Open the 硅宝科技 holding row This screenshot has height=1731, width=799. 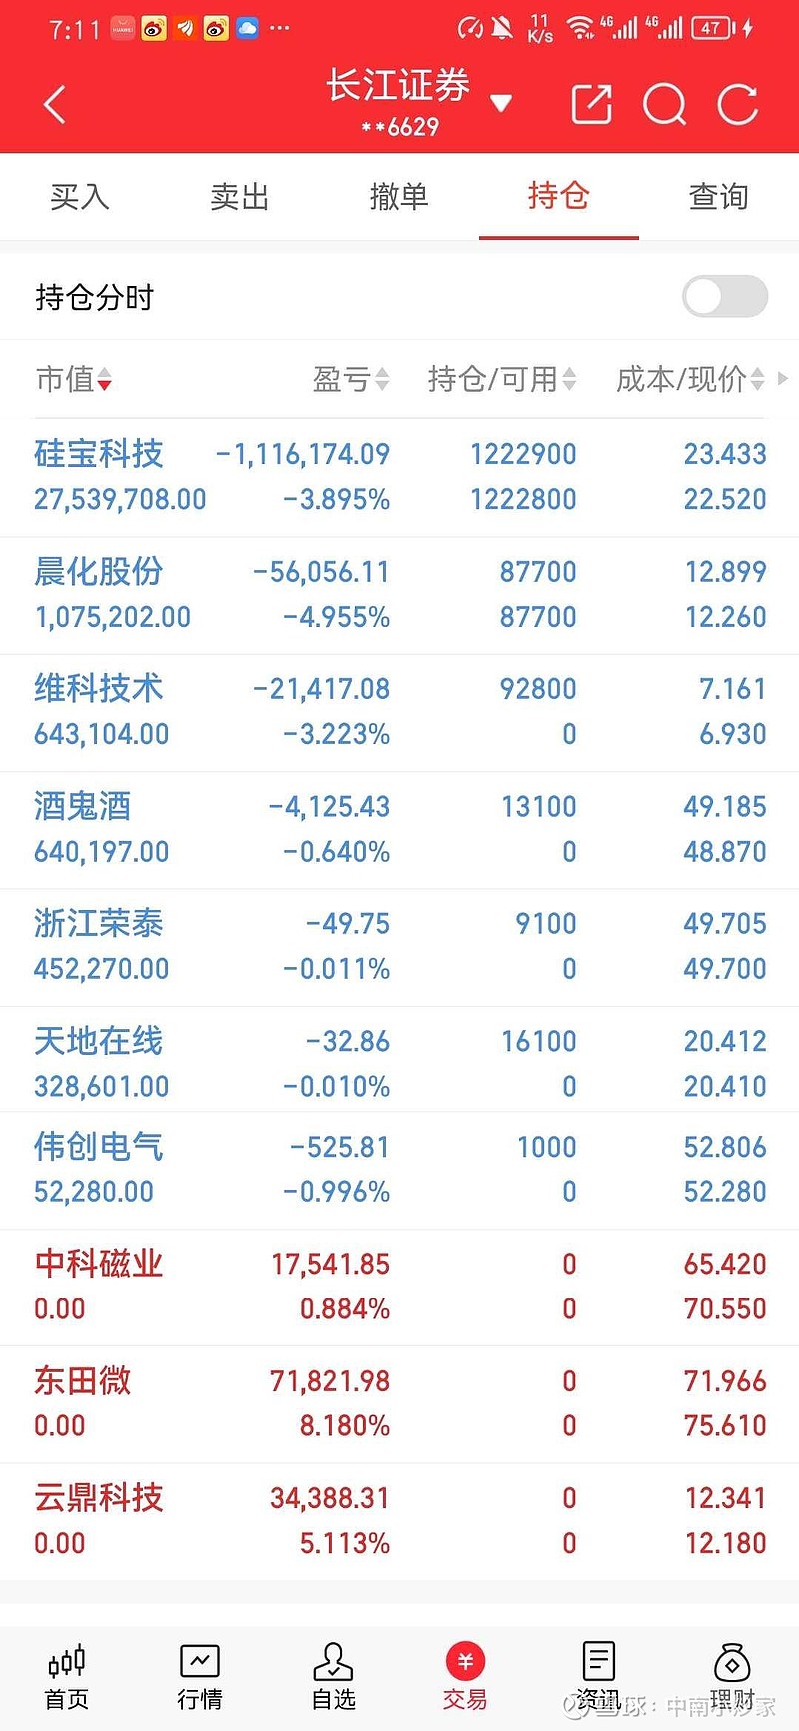click(399, 477)
